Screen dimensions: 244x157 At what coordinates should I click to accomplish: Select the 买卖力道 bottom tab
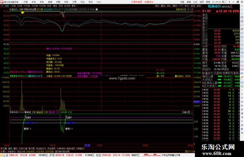pyautogui.click(x=23, y=148)
